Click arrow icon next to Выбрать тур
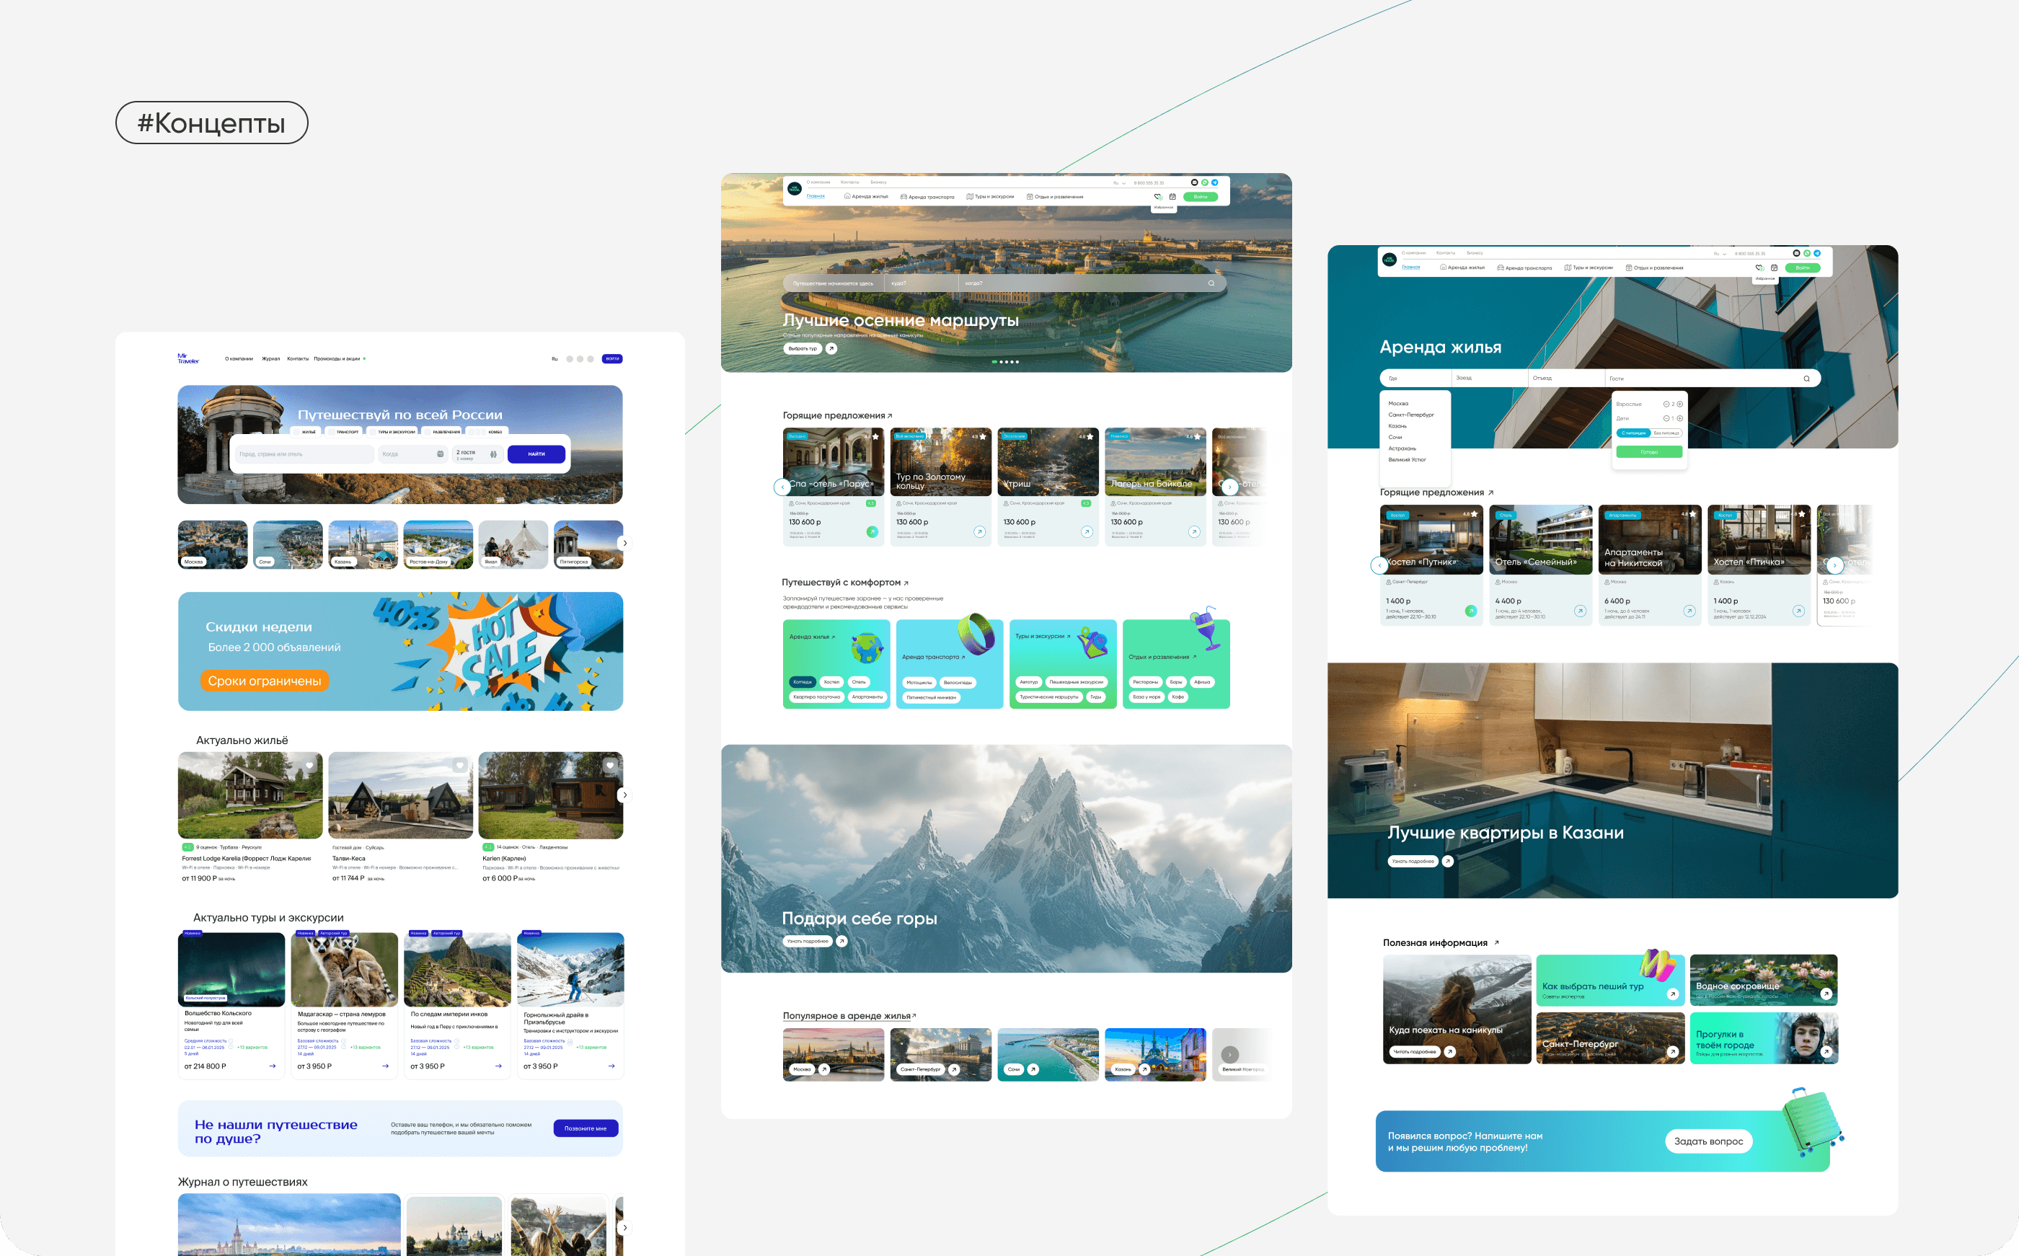2019x1256 pixels. pyautogui.click(x=831, y=349)
